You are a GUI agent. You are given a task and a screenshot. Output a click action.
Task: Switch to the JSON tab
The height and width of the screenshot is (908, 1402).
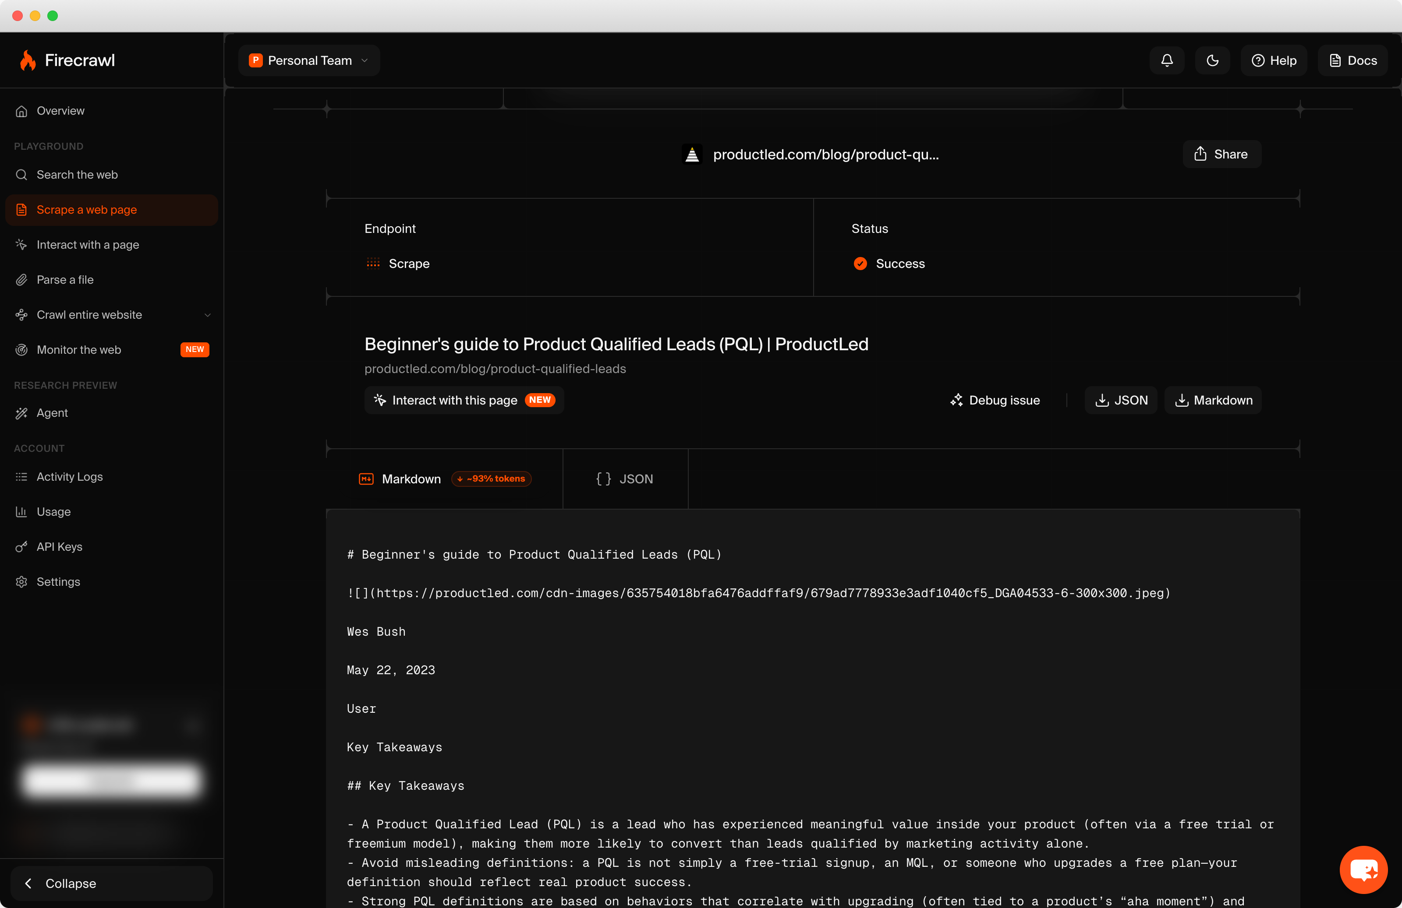coord(625,479)
